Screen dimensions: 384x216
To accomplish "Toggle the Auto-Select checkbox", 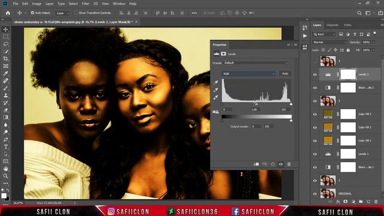I will tap(32, 13).
